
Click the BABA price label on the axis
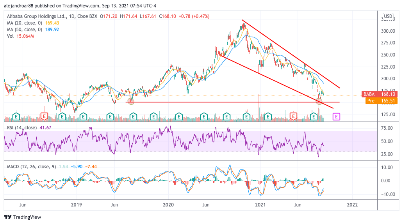(x=369, y=94)
